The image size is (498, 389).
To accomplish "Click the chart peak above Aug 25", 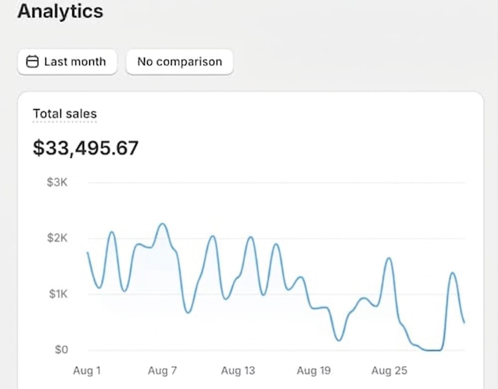I will point(389,258).
